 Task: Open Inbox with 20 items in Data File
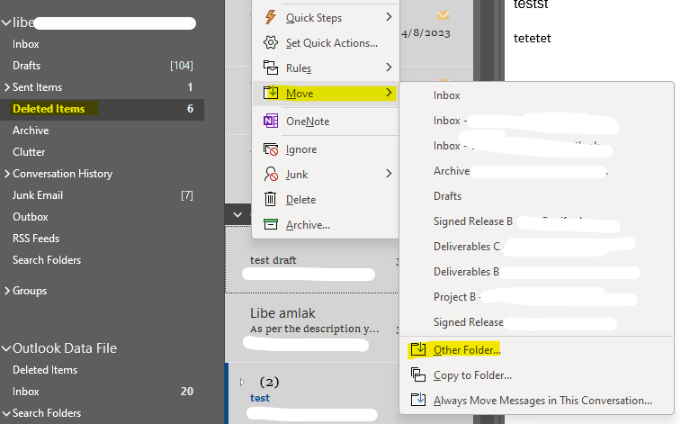[x=102, y=392]
